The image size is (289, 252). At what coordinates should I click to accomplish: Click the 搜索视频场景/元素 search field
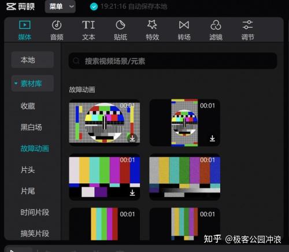(173, 61)
